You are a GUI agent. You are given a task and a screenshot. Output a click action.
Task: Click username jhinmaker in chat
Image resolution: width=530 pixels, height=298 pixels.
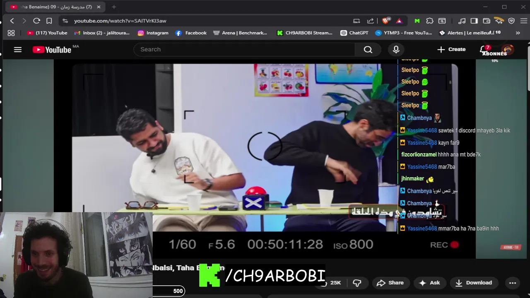click(413, 178)
